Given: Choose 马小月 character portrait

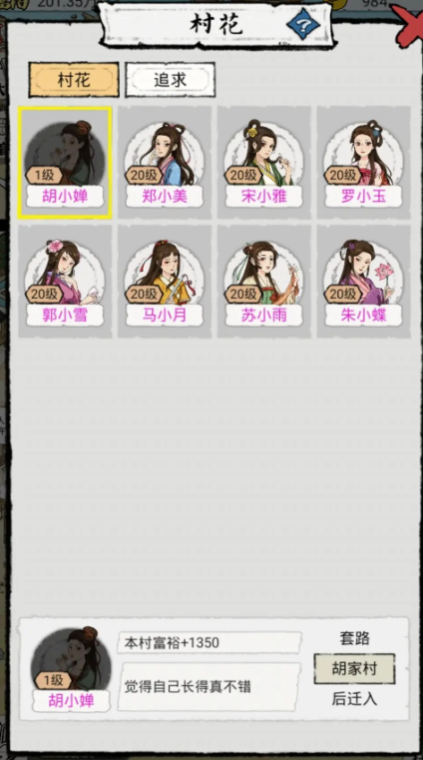Looking at the screenshot, I should pos(165,282).
